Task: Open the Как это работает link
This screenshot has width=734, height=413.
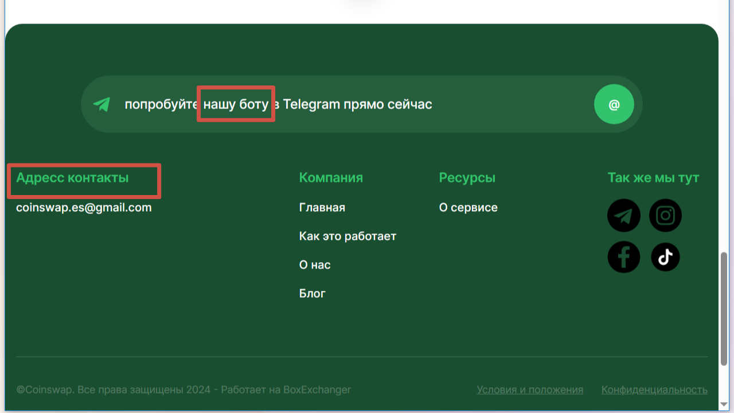Action: tap(348, 236)
